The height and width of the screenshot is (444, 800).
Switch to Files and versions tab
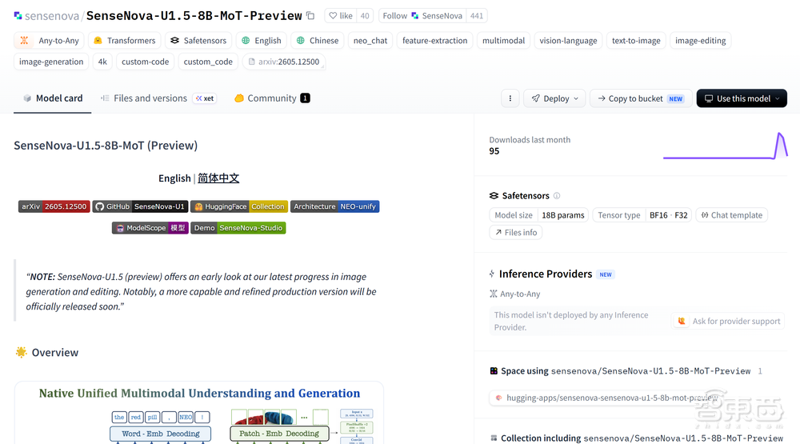click(144, 98)
